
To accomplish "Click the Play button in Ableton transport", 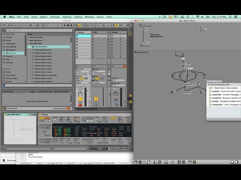I will point(65,25).
